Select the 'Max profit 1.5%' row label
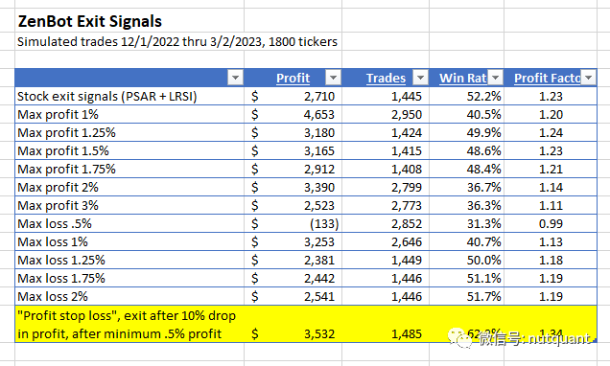Image resolution: width=610 pixels, height=366 pixels. 63,151
